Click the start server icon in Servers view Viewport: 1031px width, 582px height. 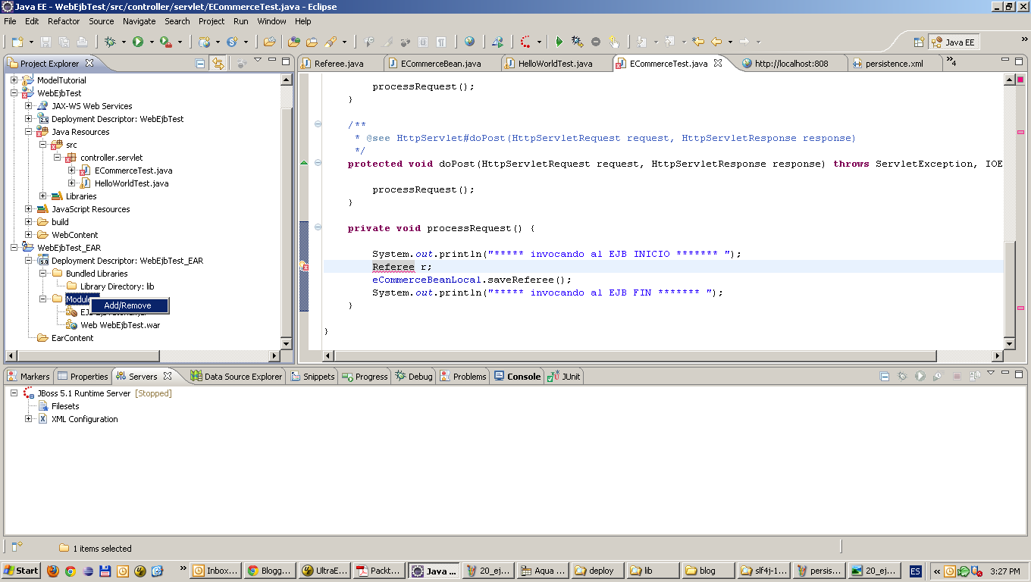pos(920,375)
